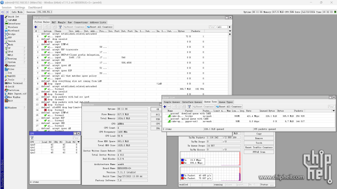This screenshot has width=337, height=189.
Task: Open PPP in the sidebar
Action: tap(10, 38)
